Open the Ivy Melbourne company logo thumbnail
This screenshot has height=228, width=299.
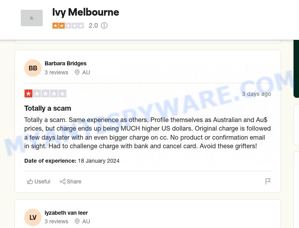tap(32, 18)
